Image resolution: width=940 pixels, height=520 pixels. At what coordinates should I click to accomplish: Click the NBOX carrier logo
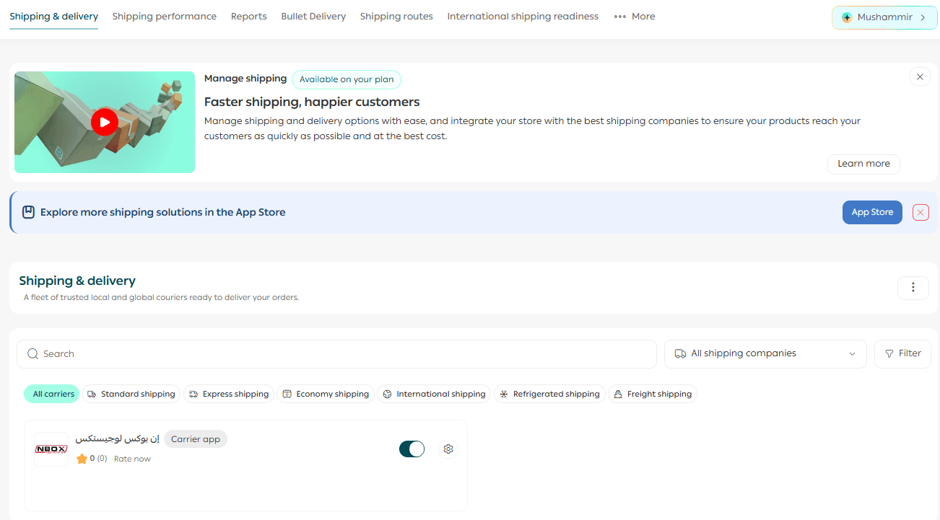click(51, 449)
